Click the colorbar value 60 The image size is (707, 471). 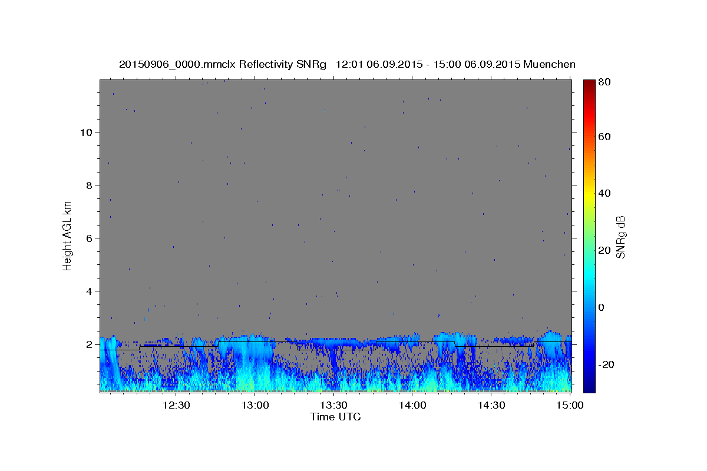(x=604, y=137)
